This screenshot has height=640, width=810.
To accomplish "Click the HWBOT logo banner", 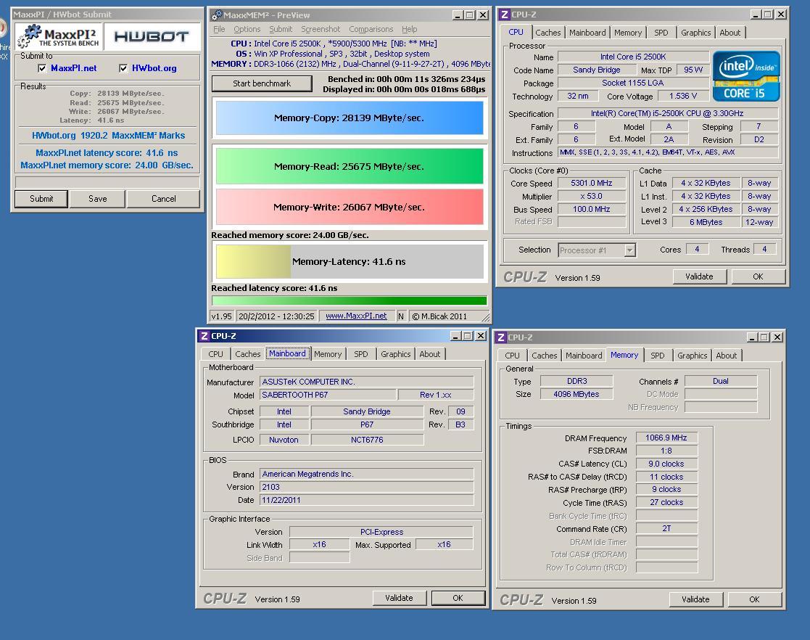I will click(152, 37).
